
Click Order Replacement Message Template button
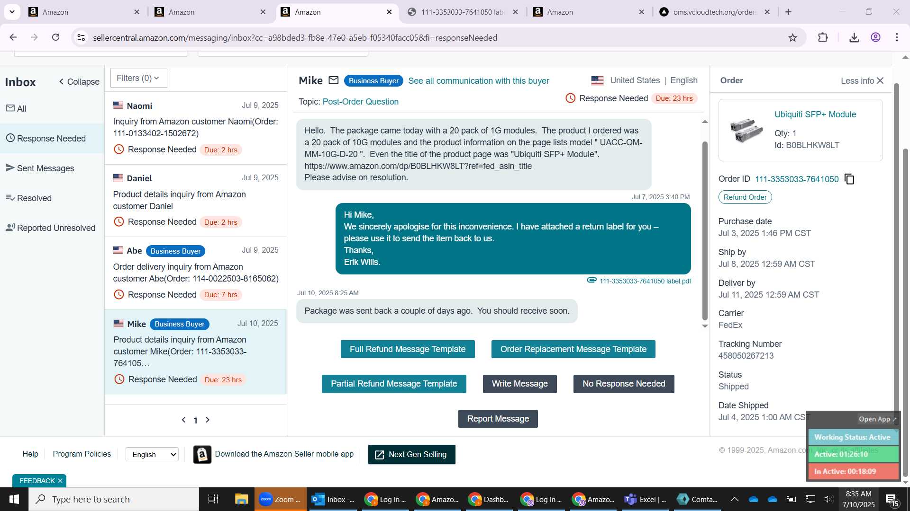pyautogui.click(x=573, y=349)
